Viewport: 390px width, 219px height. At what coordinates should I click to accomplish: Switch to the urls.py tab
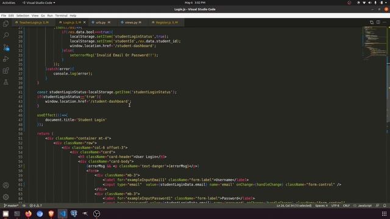(101, 23)
